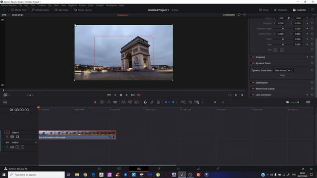Screen dimensions: 317x178
Task: Open the Edit menu
Action: point(26,5)
